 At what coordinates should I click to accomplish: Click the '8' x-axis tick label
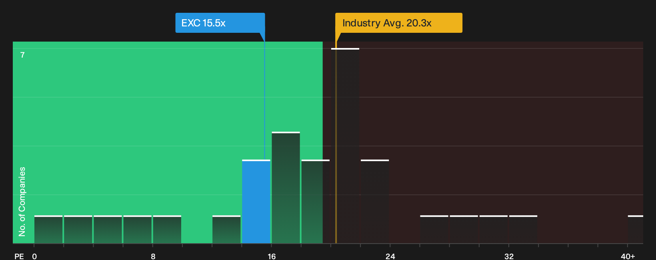(153, 256)
